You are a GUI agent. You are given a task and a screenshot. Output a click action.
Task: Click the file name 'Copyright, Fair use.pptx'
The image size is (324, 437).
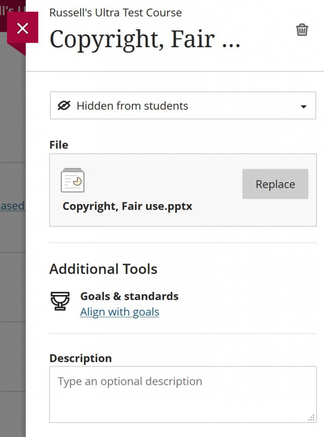[x=127, y=206]
